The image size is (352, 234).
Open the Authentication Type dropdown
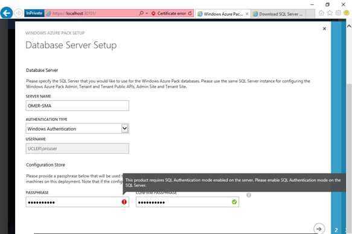point(77,129)
